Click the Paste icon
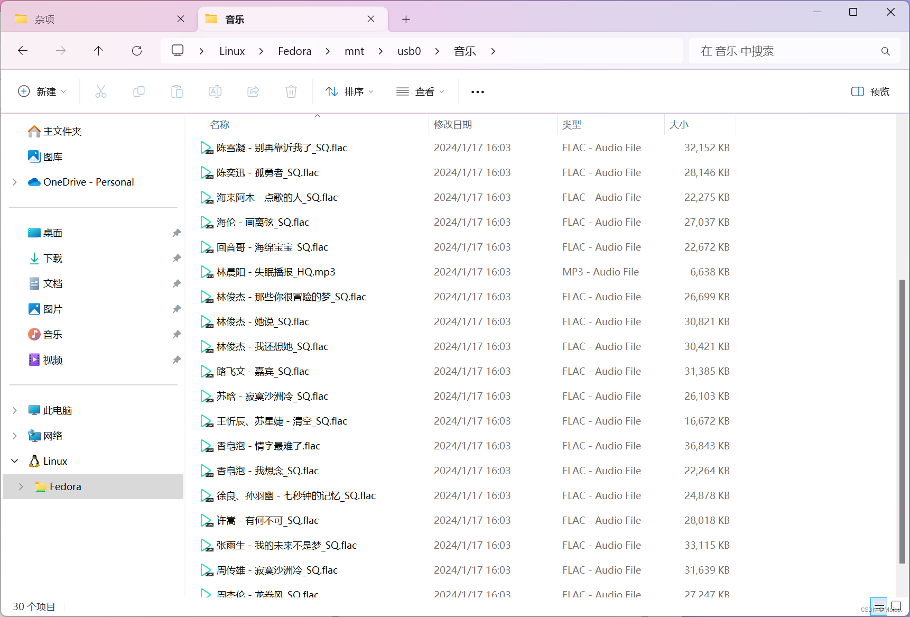 tap(177, 91)
